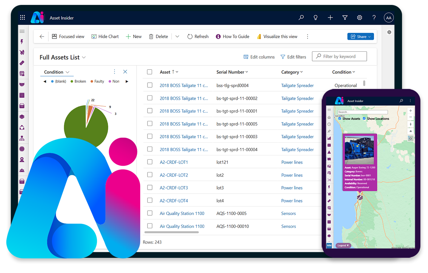The image size is (428, 273).
Task: Click the search magnifier in top bar
Action: pyautogui.click(x=301, y=18)
